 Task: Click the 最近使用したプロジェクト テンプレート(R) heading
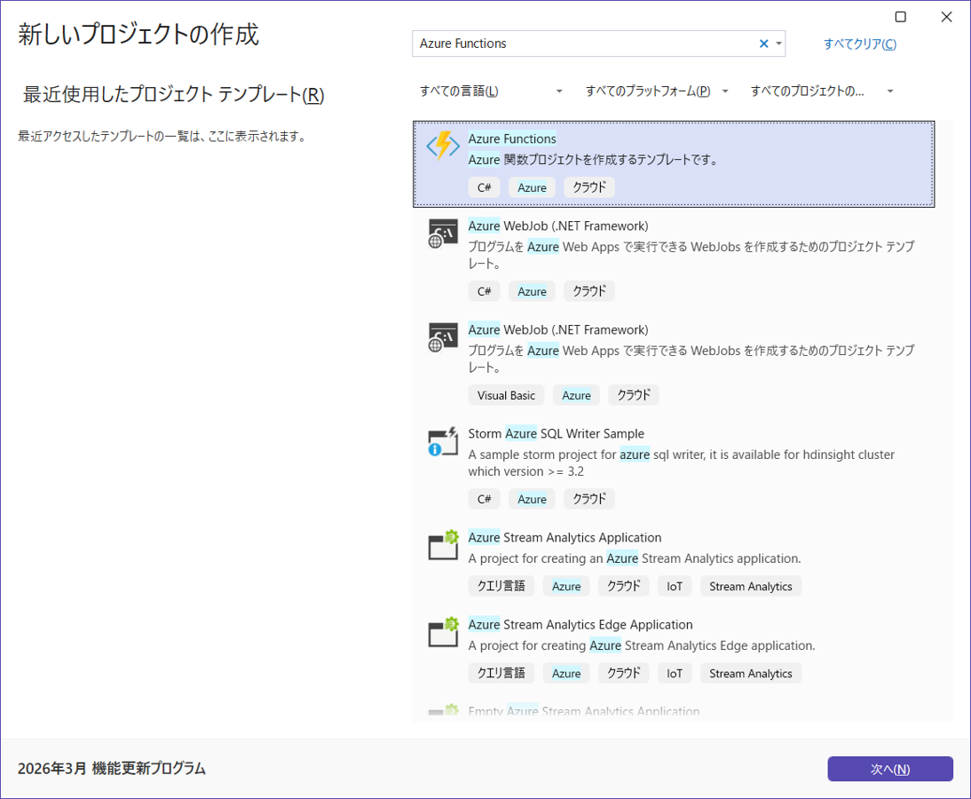click(x=173, y=95)
